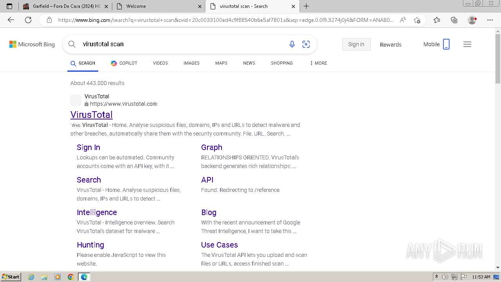Open Read aloud in the address bar
The width and height of the screenshot is (501, 282).
click(x=403, y=20)
